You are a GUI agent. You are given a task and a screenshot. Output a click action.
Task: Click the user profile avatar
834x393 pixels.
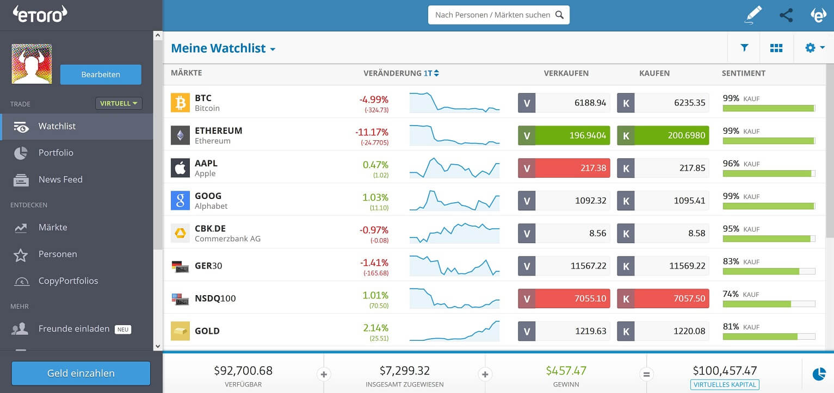click(32, 64)
